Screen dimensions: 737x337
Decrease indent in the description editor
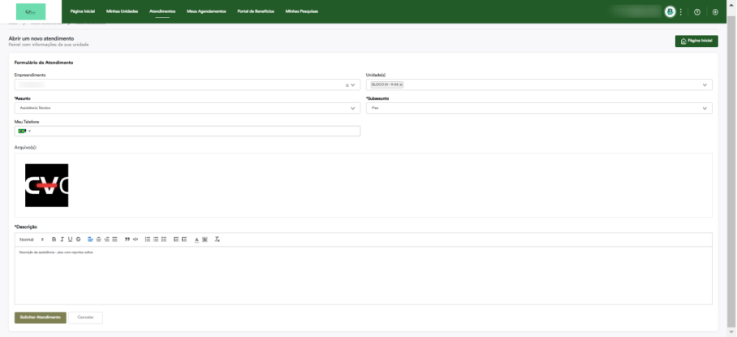[x=176, y=240]
